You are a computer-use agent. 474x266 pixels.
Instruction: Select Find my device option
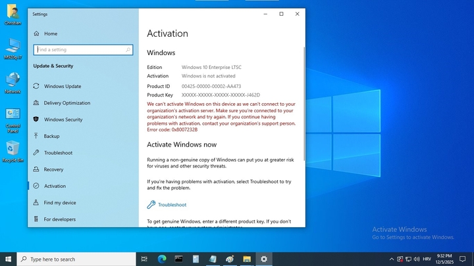(x=59, y=203)
